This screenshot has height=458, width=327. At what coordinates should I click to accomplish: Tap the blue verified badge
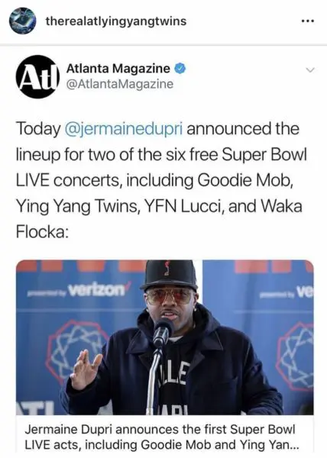[180, 69]
